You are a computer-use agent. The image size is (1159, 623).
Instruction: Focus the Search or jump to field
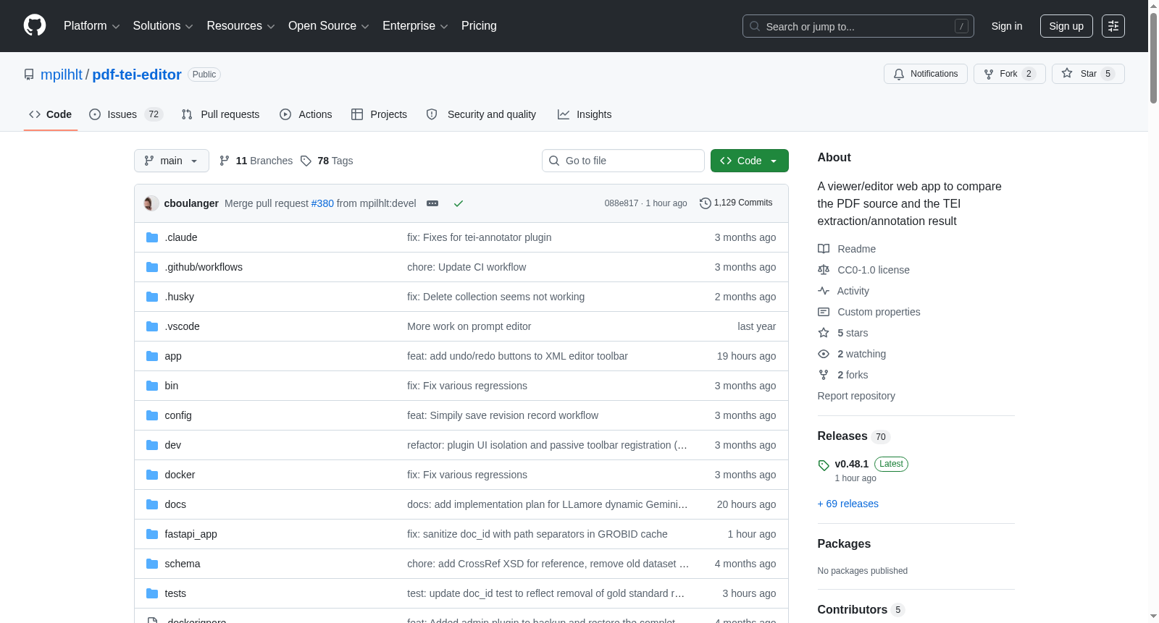[858, 26]
